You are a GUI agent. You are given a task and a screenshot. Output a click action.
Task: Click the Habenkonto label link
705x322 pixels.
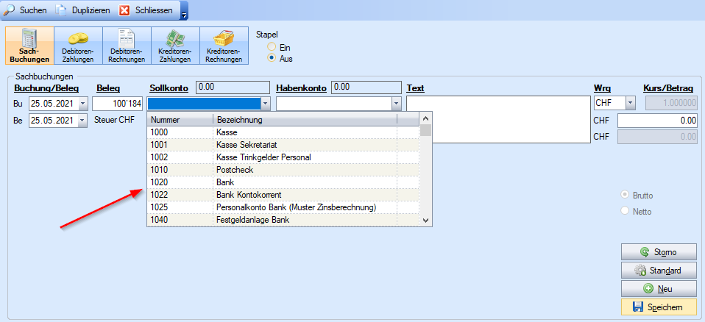(301, 88)
